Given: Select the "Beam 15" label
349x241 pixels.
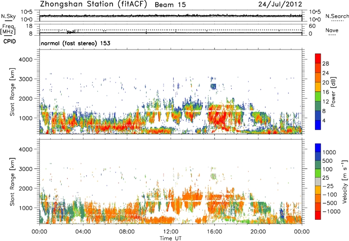Looking at the screenshot, I should [170, 5].
